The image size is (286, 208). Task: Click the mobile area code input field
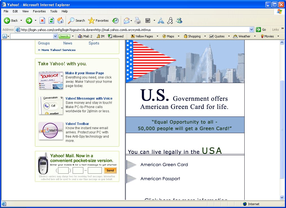point(63,171)
